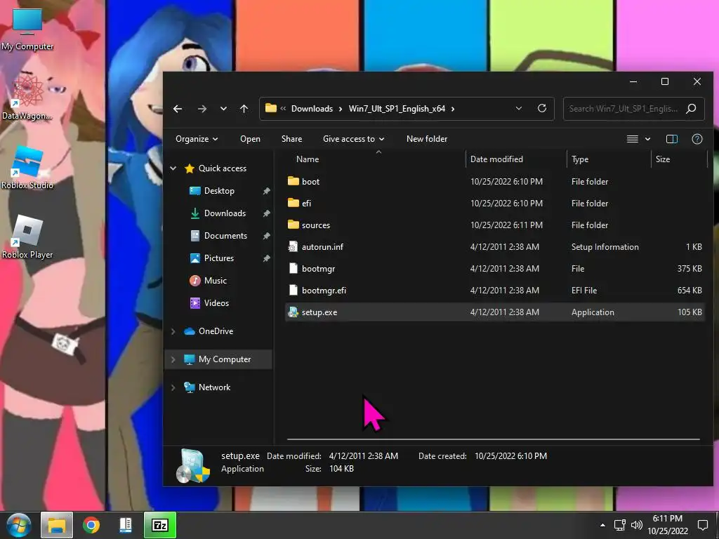
Task: Expand breadcrumb chevron after Win7_Ult_SP1_English_x64
Action: pyautogui.click(x=453, y=109)
